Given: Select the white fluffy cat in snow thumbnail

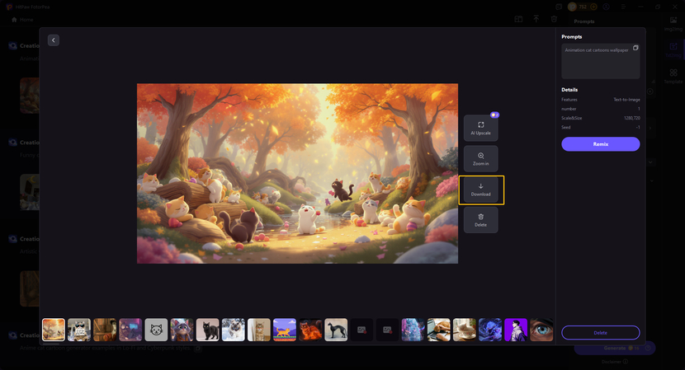Looking at the screenshot, I should tap(234, 330).
